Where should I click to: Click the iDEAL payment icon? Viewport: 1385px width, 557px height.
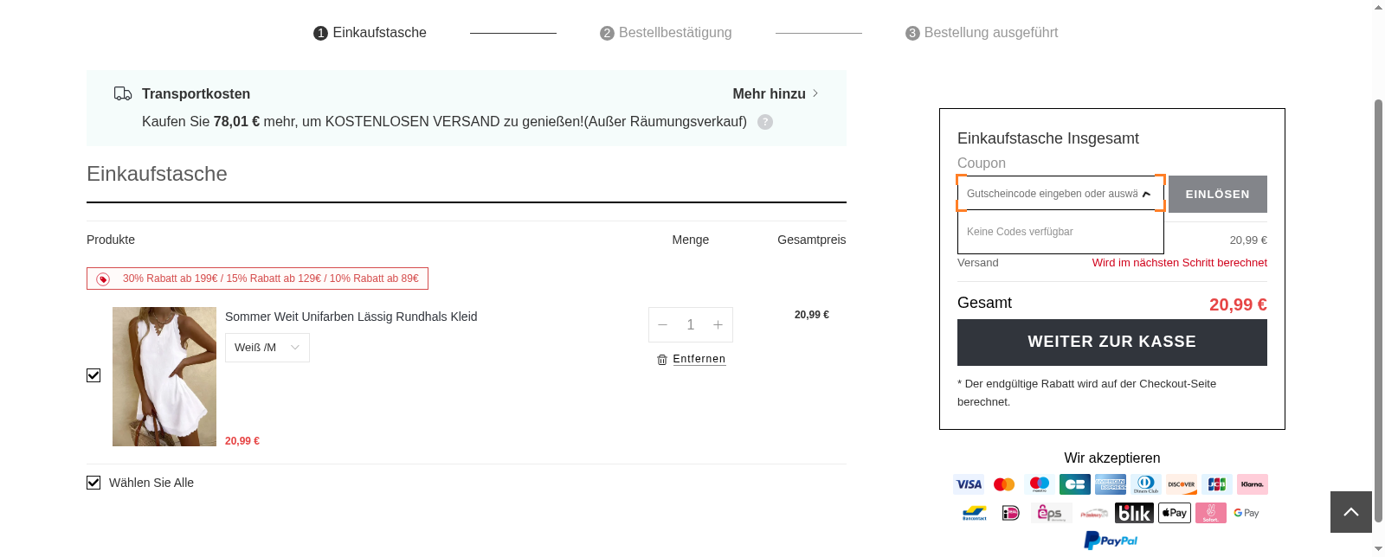pyautogui.click(x=1009, y=513)
